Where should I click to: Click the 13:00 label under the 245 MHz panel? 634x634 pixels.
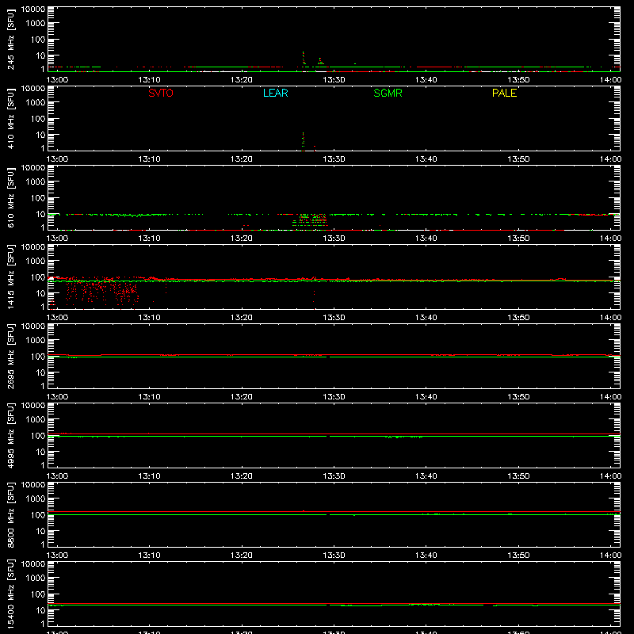click(x=57, y=80)
